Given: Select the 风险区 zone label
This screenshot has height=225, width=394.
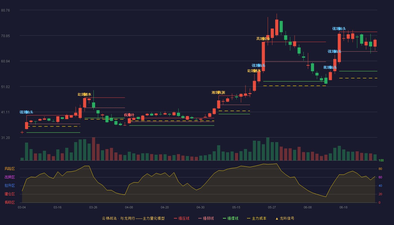Looking at the screenshot, I should pos(10,169).
